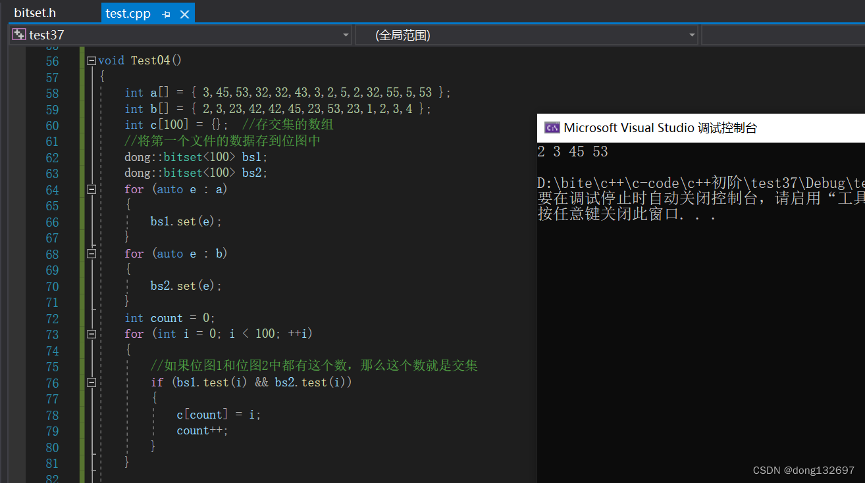865x483 pixels.
Task: Click the array a declaration line
Action: click(288, 93)
